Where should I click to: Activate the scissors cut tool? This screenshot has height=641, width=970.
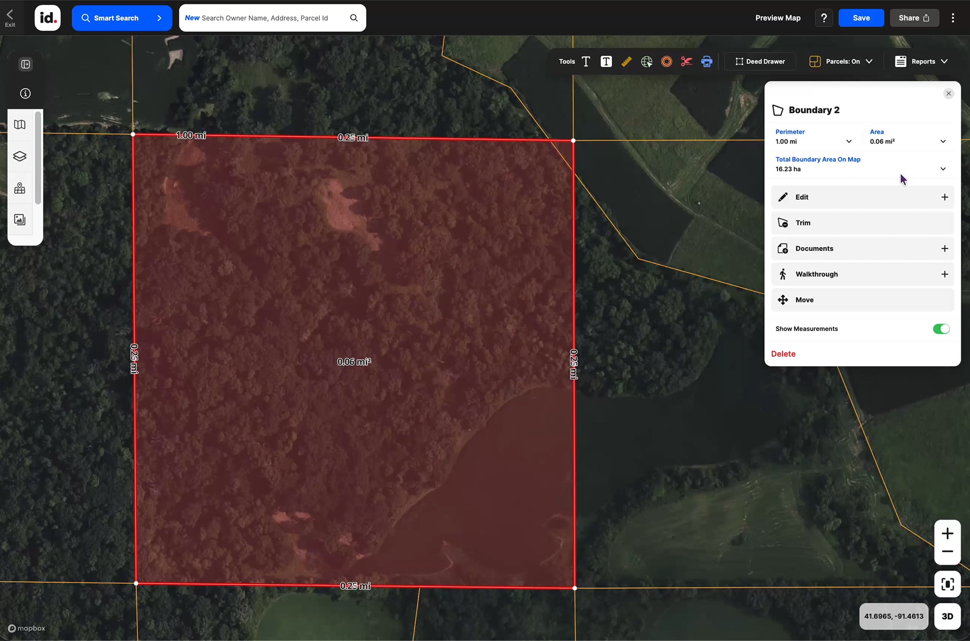tap(686, 61)
